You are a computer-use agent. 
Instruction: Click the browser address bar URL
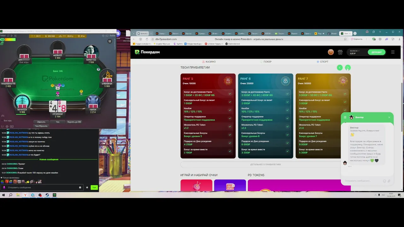click(166, 39)
